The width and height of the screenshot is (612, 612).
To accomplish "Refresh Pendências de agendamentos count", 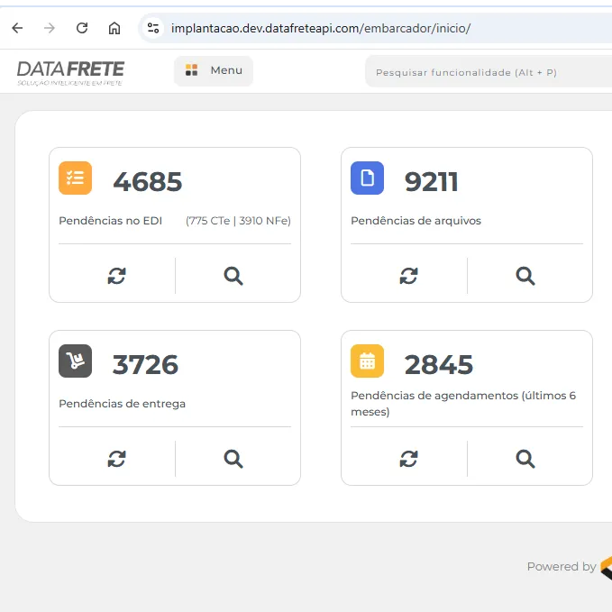I will [408, 459].
